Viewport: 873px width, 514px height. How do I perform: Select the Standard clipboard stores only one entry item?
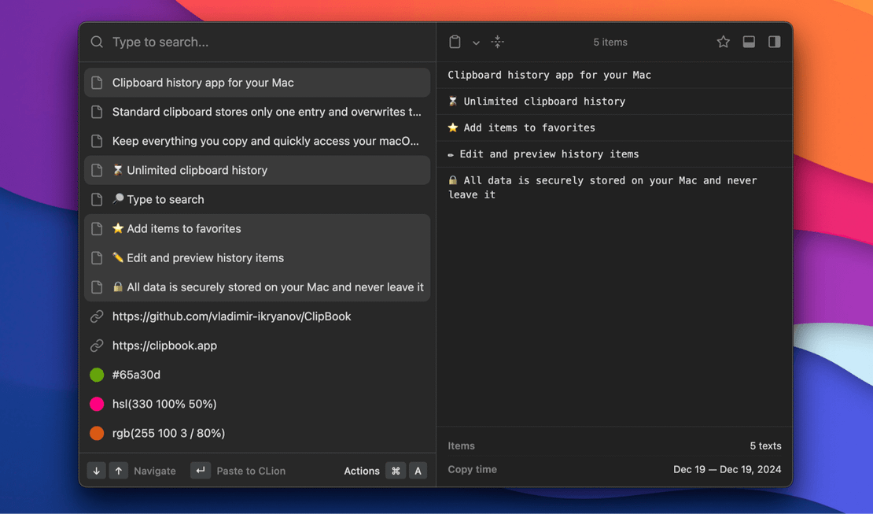click(x=257, y=112)
